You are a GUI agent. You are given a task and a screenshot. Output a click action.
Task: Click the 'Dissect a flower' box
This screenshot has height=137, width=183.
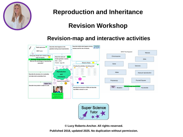pos(86,62)
